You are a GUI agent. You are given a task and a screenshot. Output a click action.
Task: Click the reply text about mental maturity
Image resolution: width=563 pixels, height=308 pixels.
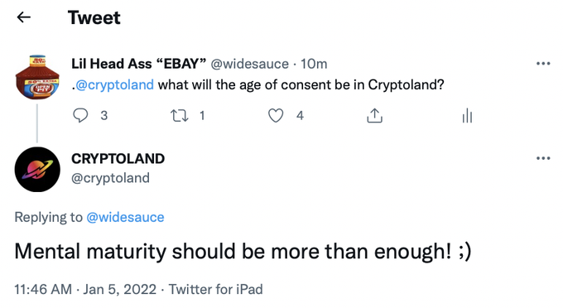click(243, 251)
